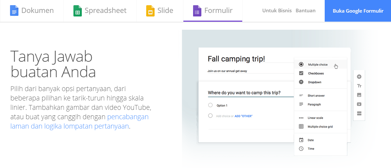Choose Dropdown question type
Screen dimensions: 391x168
click(314, 82)
